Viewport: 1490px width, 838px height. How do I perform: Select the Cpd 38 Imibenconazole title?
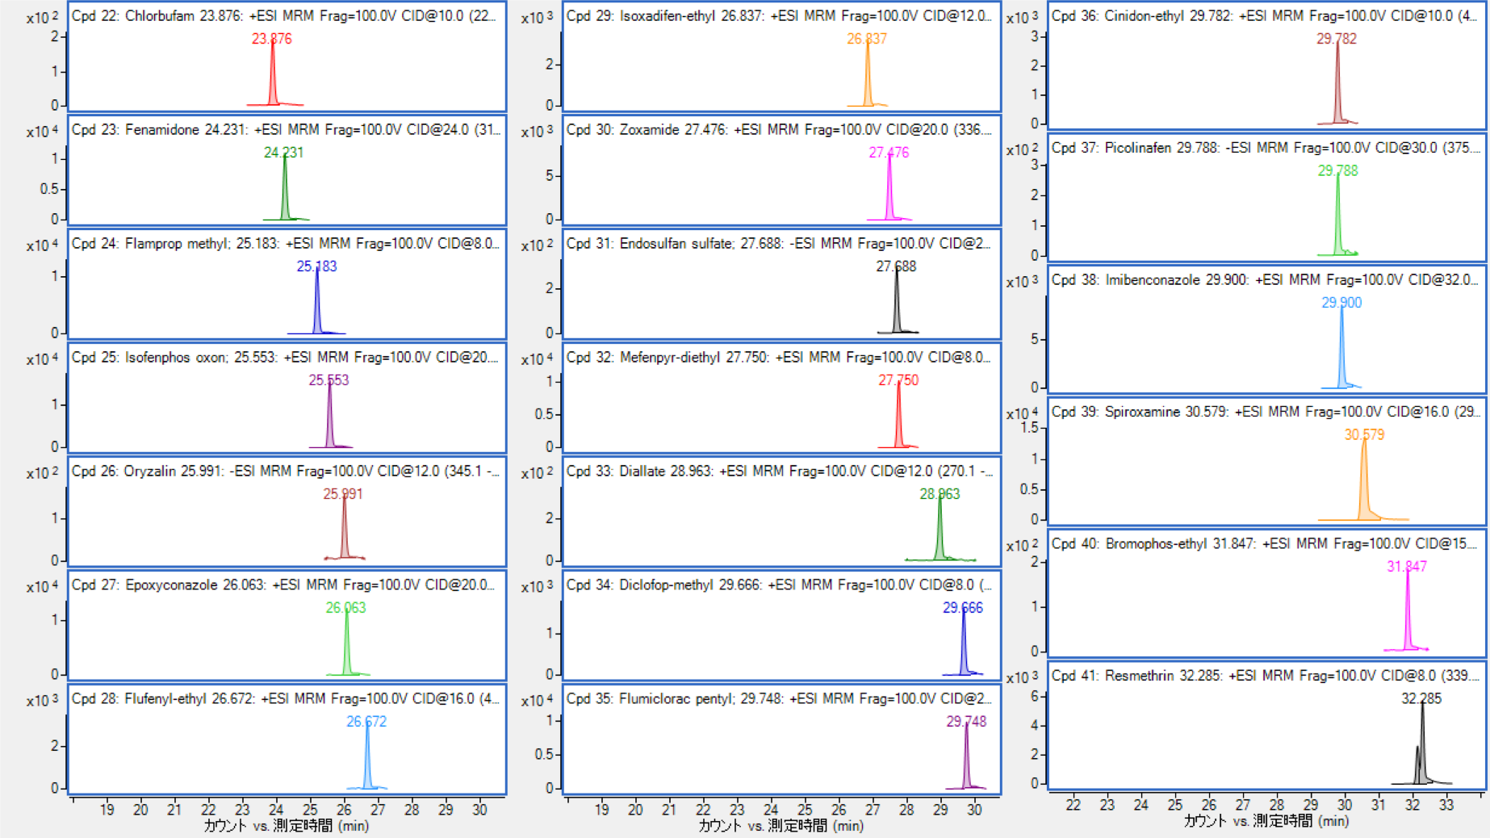coord(1266,280)
